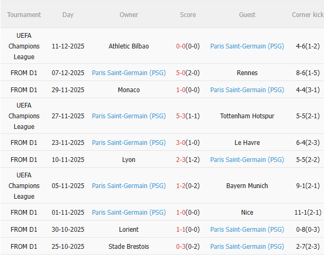Open PSG link in Athletic Bilbao match row
This screenshot has width=324, height=260.
pos(247,46)
